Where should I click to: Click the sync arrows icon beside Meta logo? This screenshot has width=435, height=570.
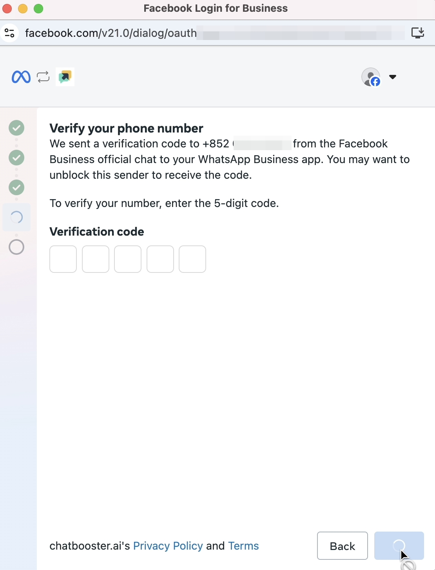43,77
